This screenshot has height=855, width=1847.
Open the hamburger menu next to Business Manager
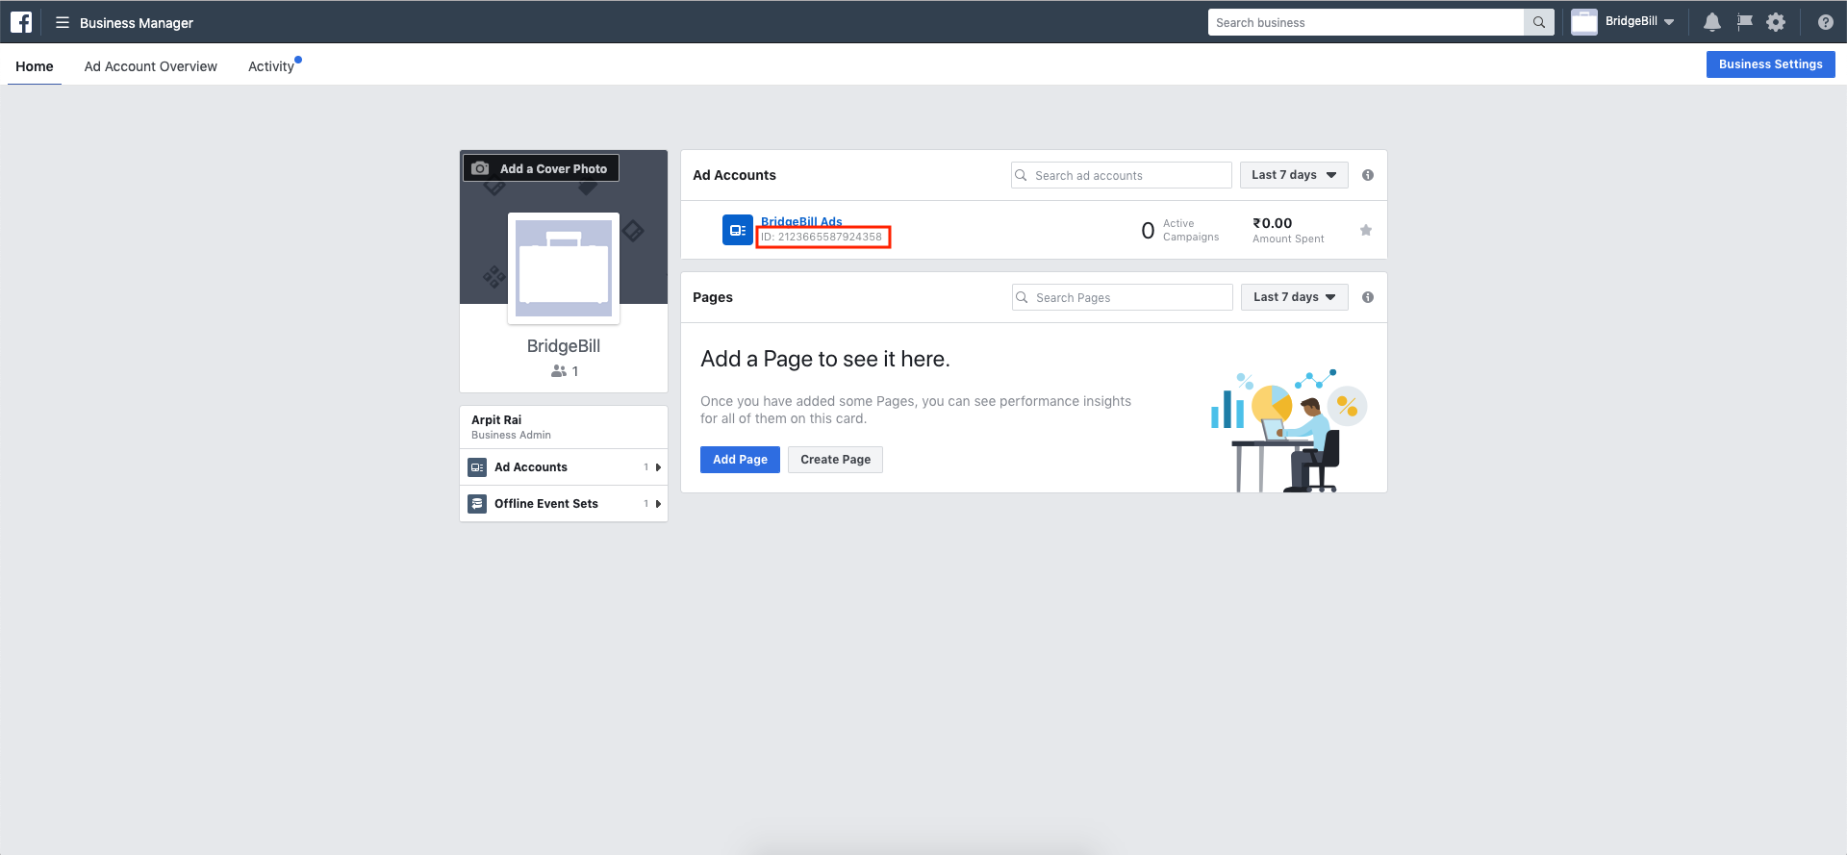click(63, 22)
